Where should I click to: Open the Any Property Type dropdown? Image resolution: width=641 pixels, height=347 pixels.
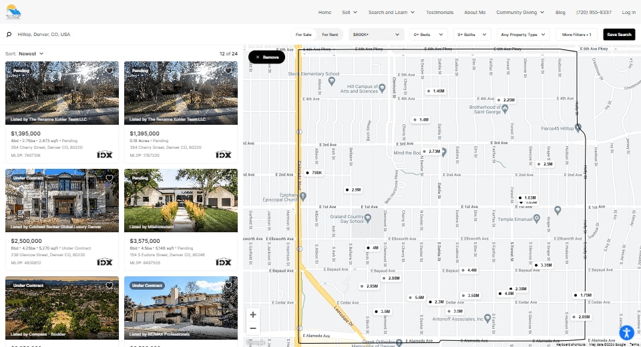523,35
